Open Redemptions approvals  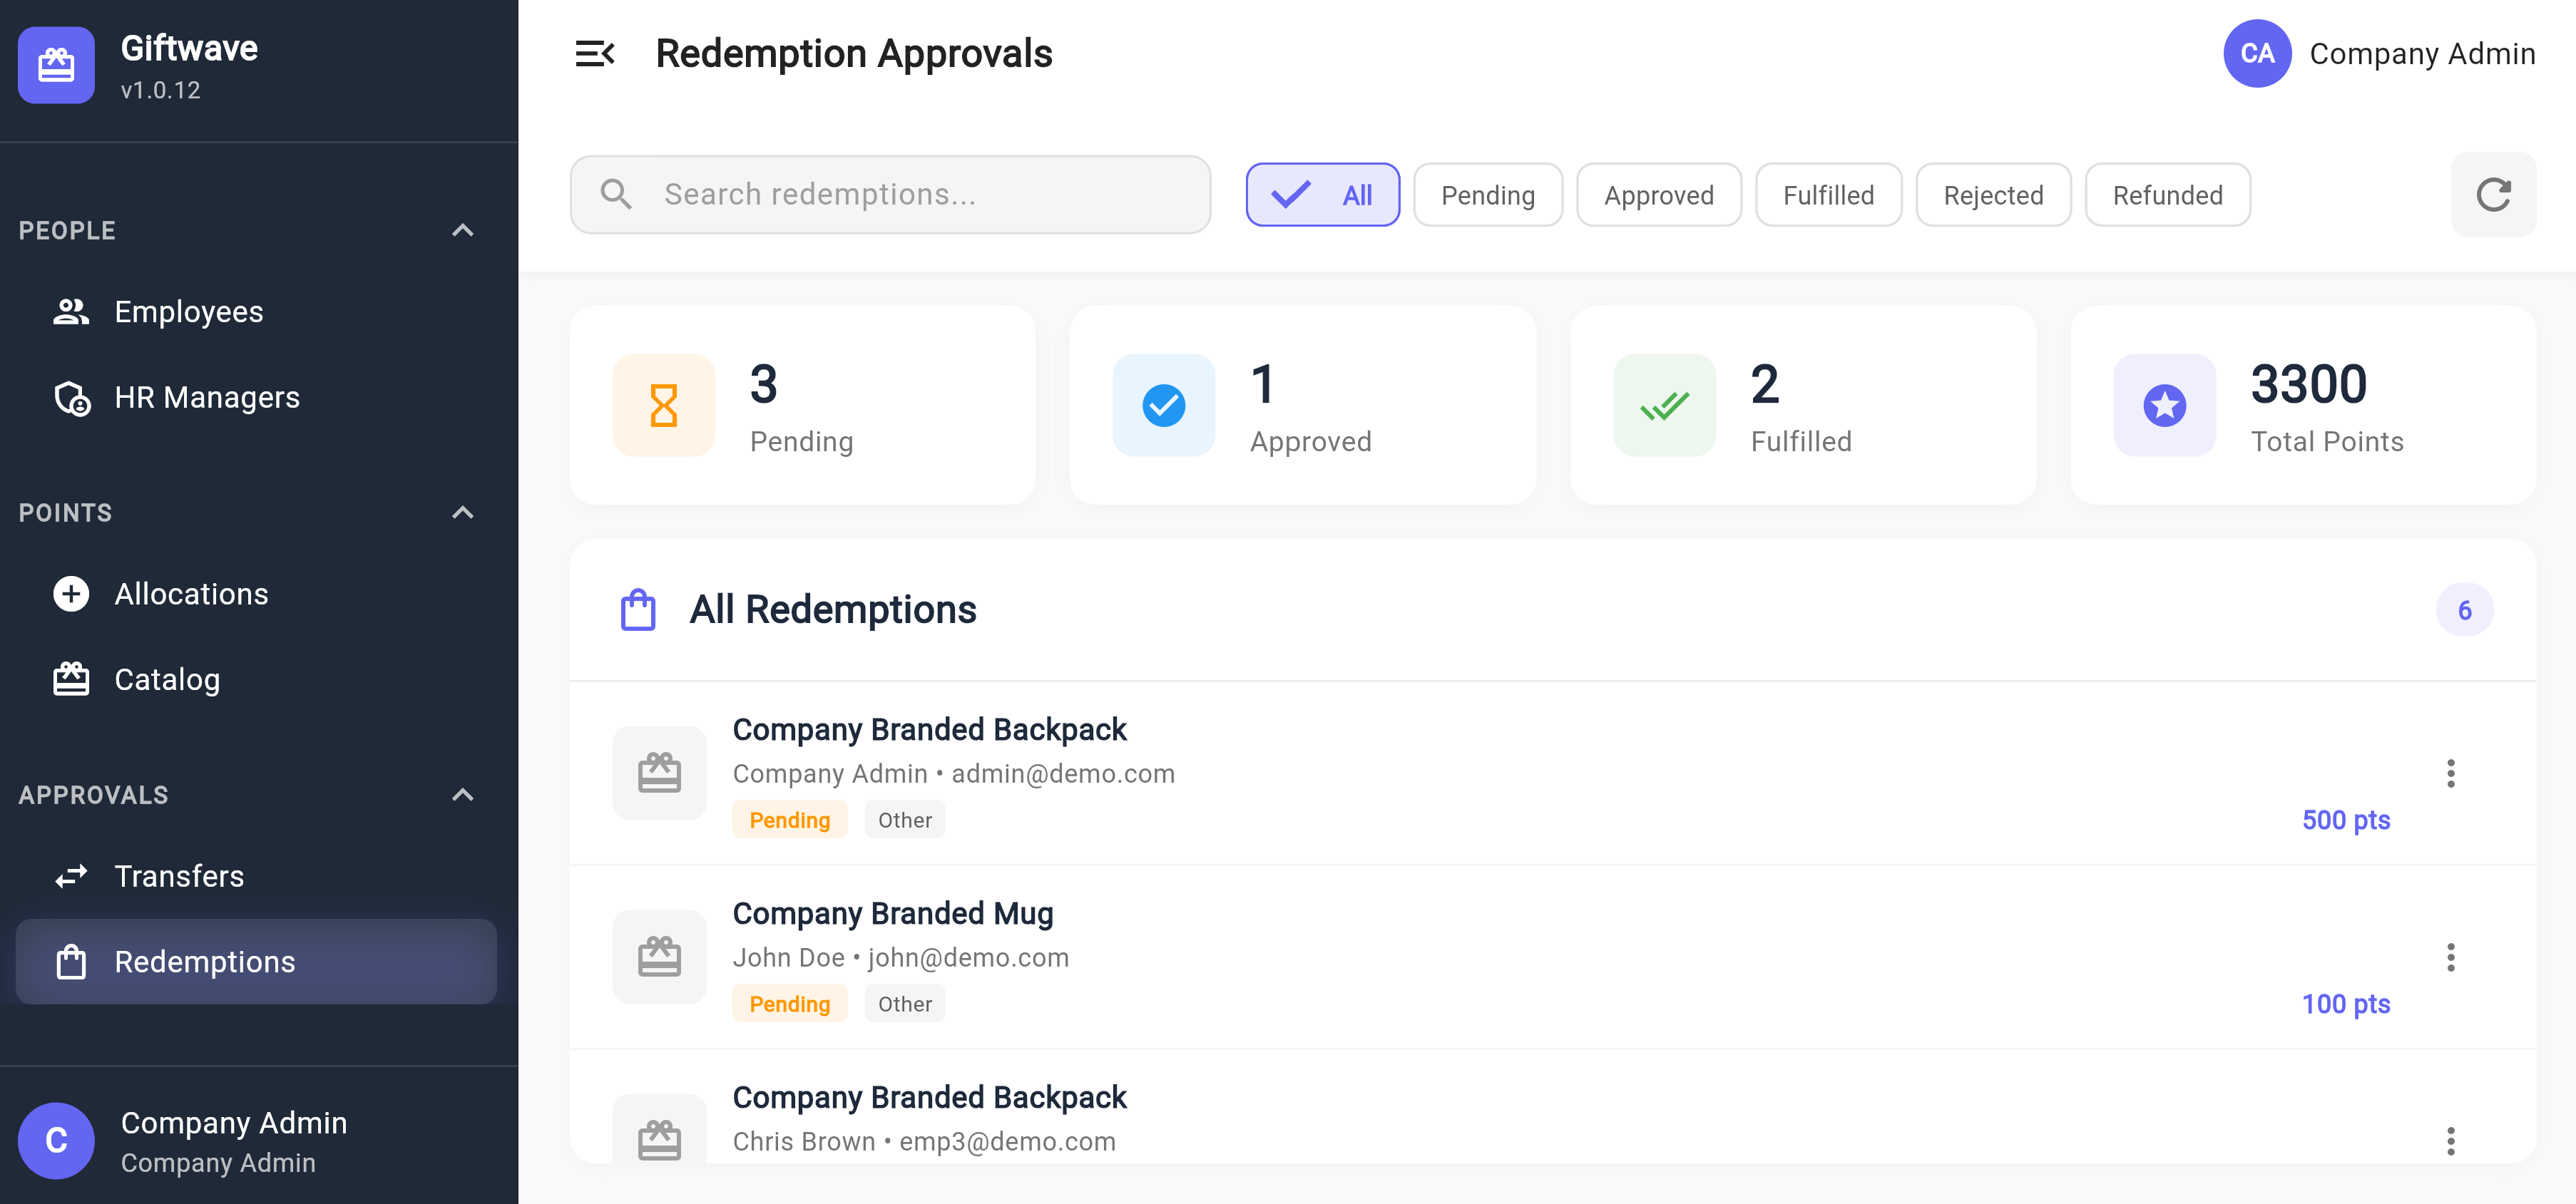[x=256, y=961]
